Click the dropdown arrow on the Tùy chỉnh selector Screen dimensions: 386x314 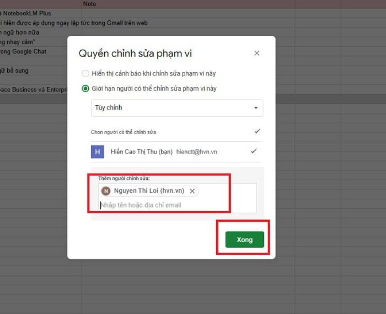257,108
